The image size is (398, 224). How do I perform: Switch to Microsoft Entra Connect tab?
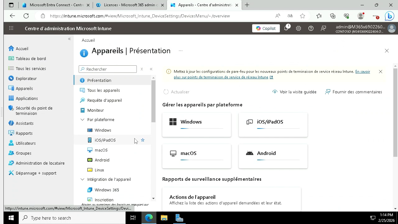pyautogui.click(x=56, y=5)
